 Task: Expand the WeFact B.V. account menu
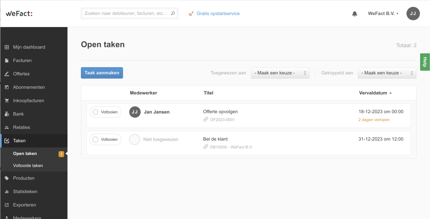(383, 13)
